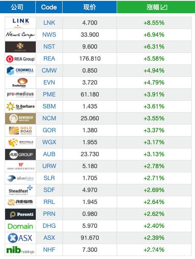The height and width of the screenshot is (259, 195).
Task: Open the AUB Group logo
Action: [x=20, y=154]
